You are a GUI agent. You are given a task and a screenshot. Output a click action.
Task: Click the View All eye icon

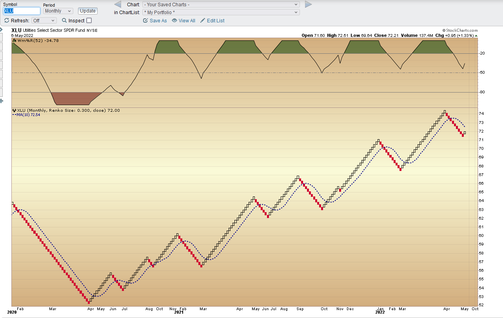coord(174,20)
